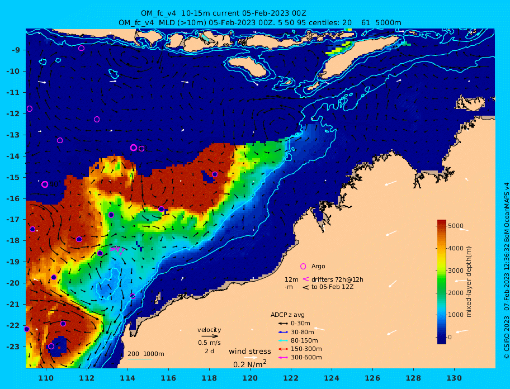Click the '300-600m' depth label
This screenshot has width=510, height=389.
[306, 358]
